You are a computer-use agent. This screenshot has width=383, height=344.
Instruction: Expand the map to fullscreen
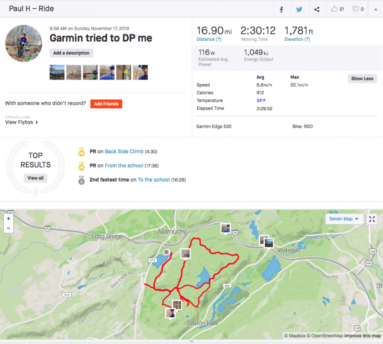(x=372, y=219)
